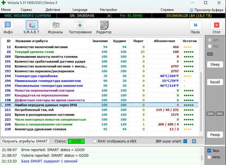The image size is (226, 165).
Task: Open the Действия menu
Action: click(x=53, y=10)
